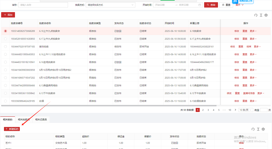
Task: Open row density icon above auction table
Action: click(x=261, y=15)
